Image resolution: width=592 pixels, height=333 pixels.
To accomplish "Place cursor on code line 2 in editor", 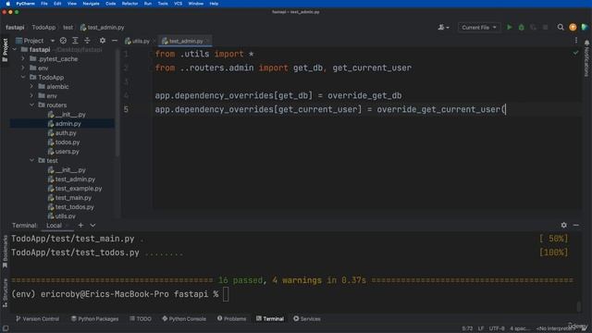I will 283,68.
